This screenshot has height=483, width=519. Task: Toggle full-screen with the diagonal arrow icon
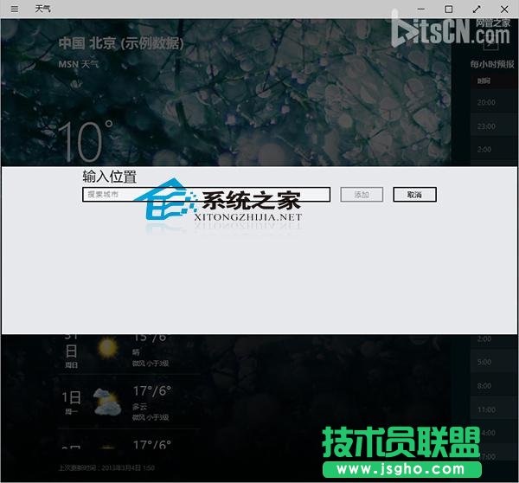[x=477, y=9]
